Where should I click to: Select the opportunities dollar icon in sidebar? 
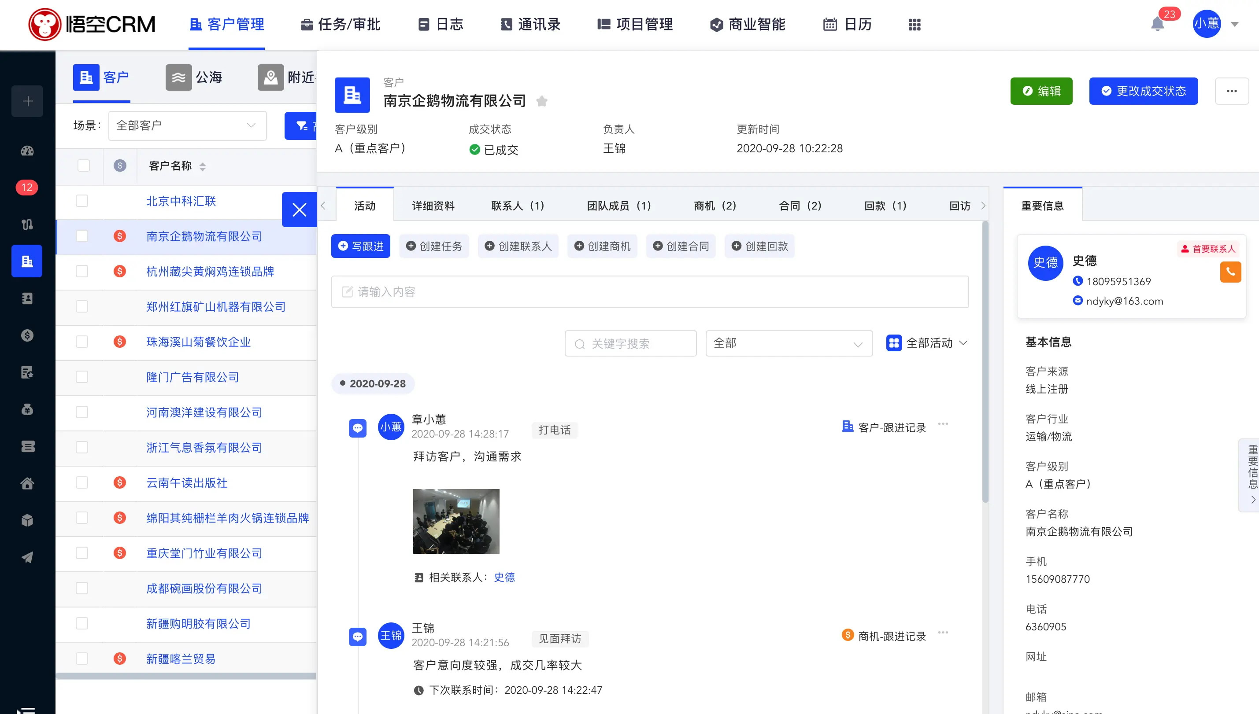[x=27, y=335]
